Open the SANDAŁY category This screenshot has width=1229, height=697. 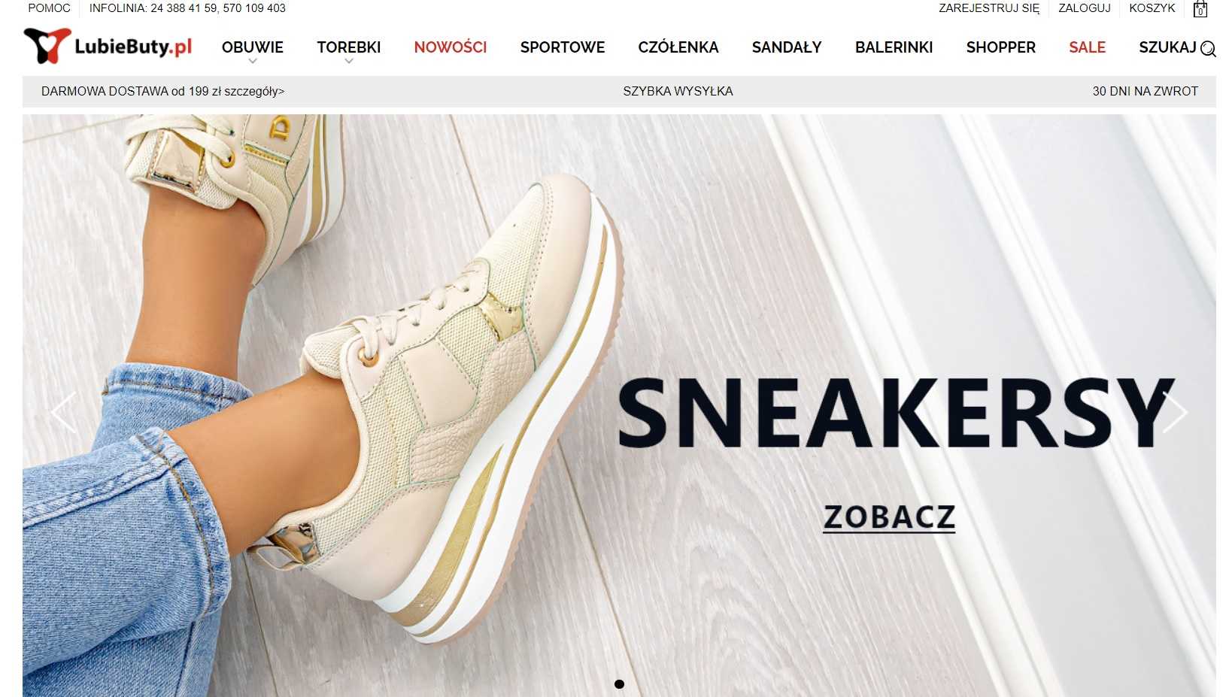point(787,47)
